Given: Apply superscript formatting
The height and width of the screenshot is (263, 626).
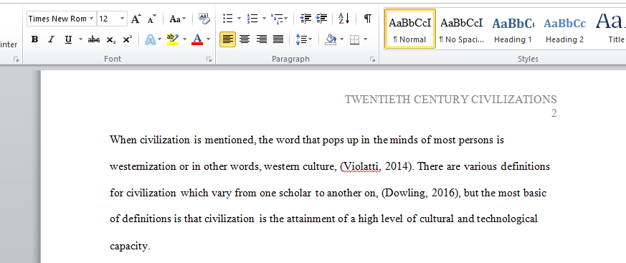Looking at the screenshot, I should (128, 39).
